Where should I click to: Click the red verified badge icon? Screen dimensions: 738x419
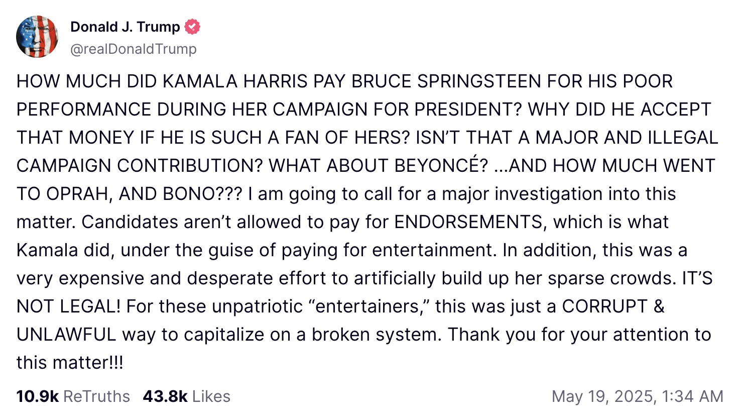(192, 27)
